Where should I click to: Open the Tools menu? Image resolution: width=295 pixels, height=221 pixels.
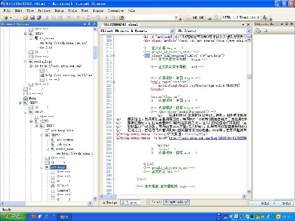pyautogui.click(x=72, y=10)
